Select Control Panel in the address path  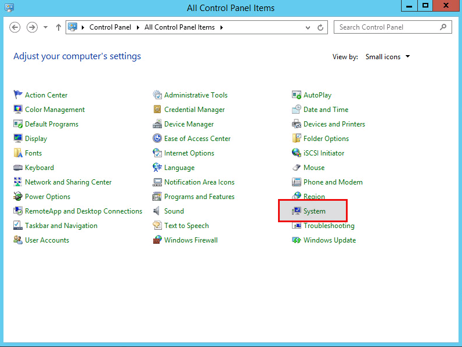(110, 27)
